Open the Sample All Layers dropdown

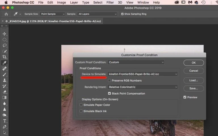pyautogui.click(x=97, y=14)
